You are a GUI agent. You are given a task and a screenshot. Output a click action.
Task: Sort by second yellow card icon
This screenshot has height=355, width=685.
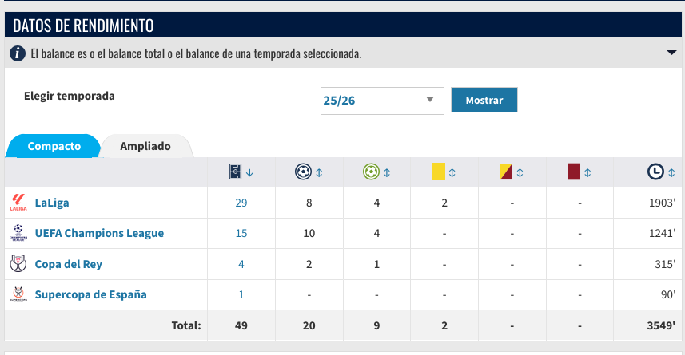click(x=506, y=172)
